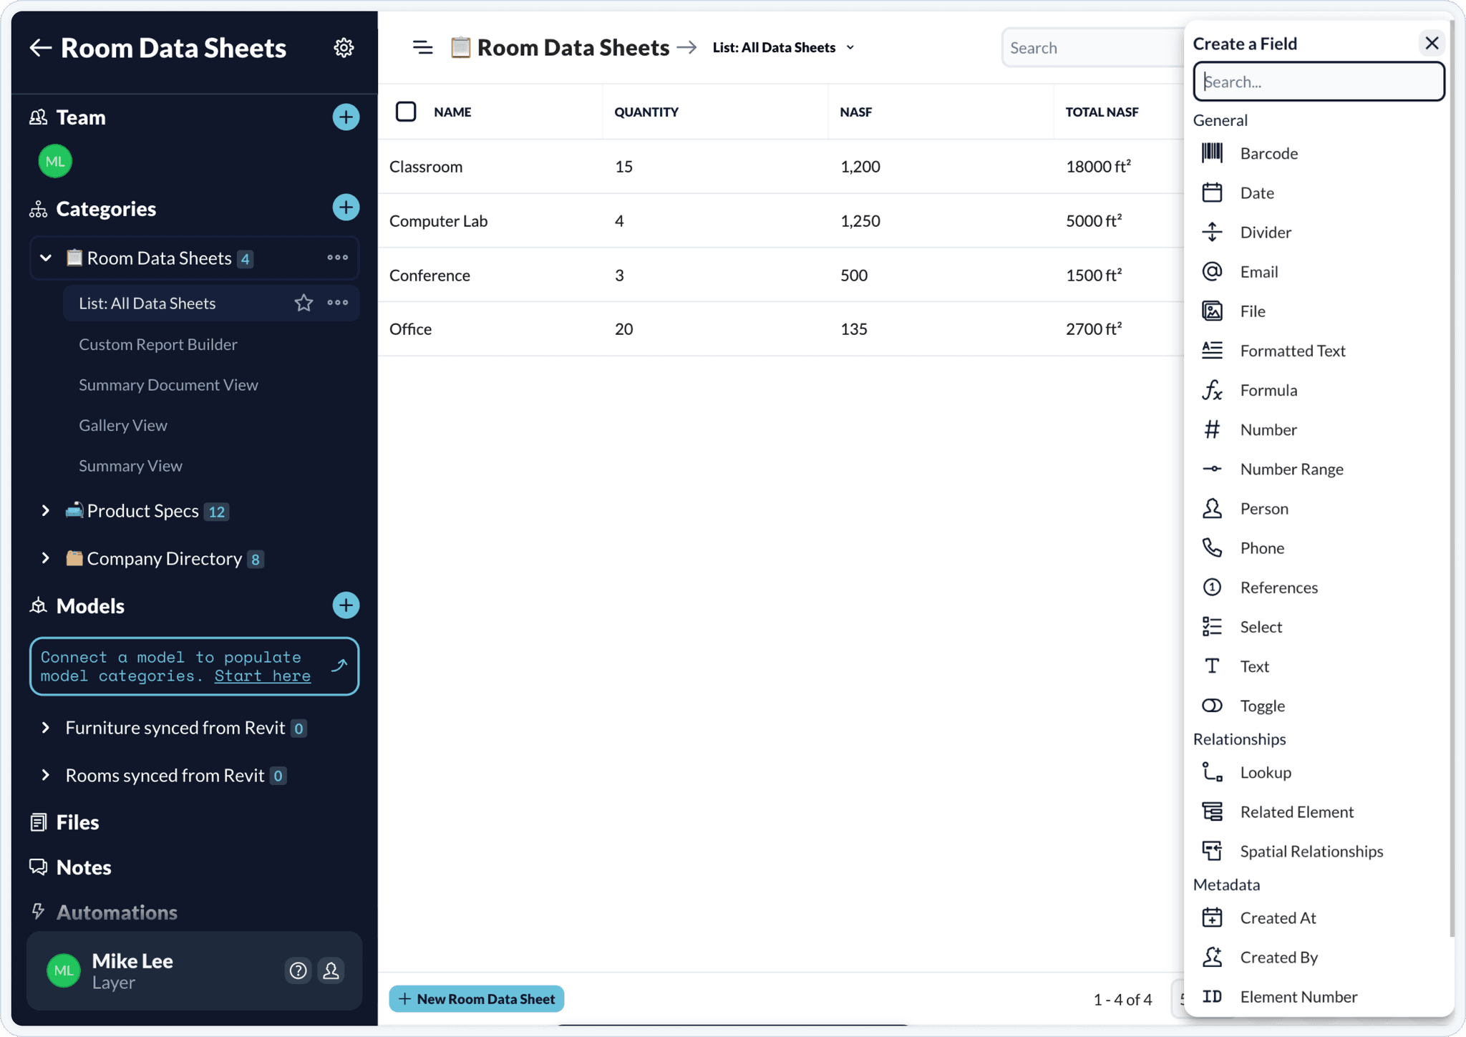
Task: Click the Files section icon in sidebar
Action: [x=39, y=822]
